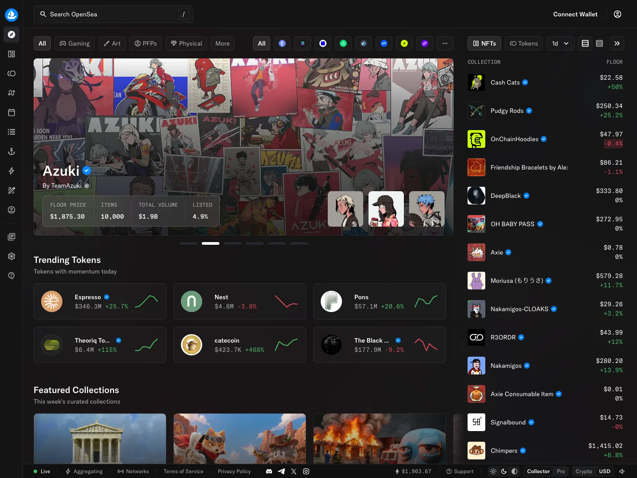637x478 pixels.
Task: Select the Gaming category tab
Action: pos(75,43)
